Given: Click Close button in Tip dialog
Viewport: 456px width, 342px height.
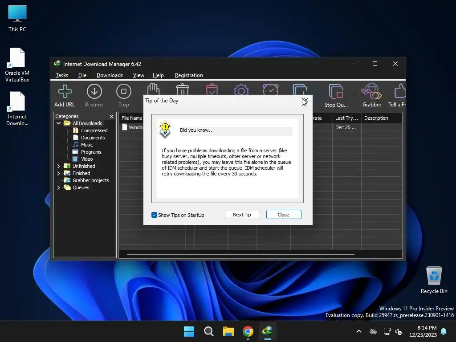Looking at the screenshot, I should [x=284, y=215].
